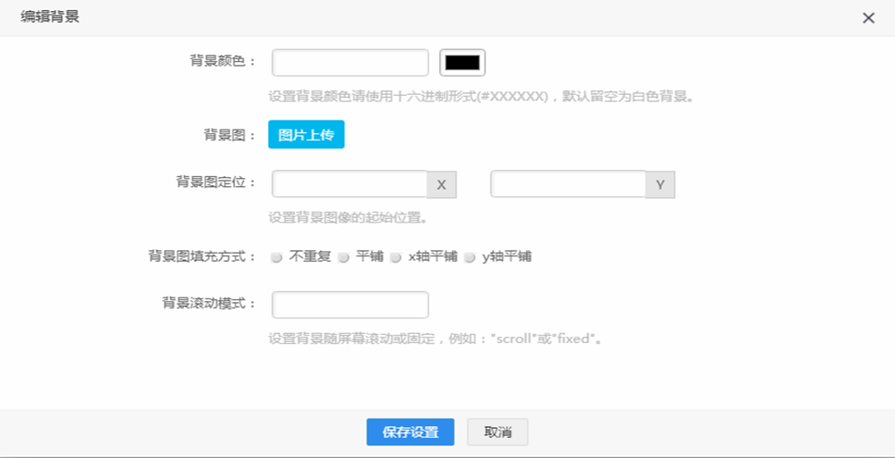Select the 平铺 radio option

[343, 257]
